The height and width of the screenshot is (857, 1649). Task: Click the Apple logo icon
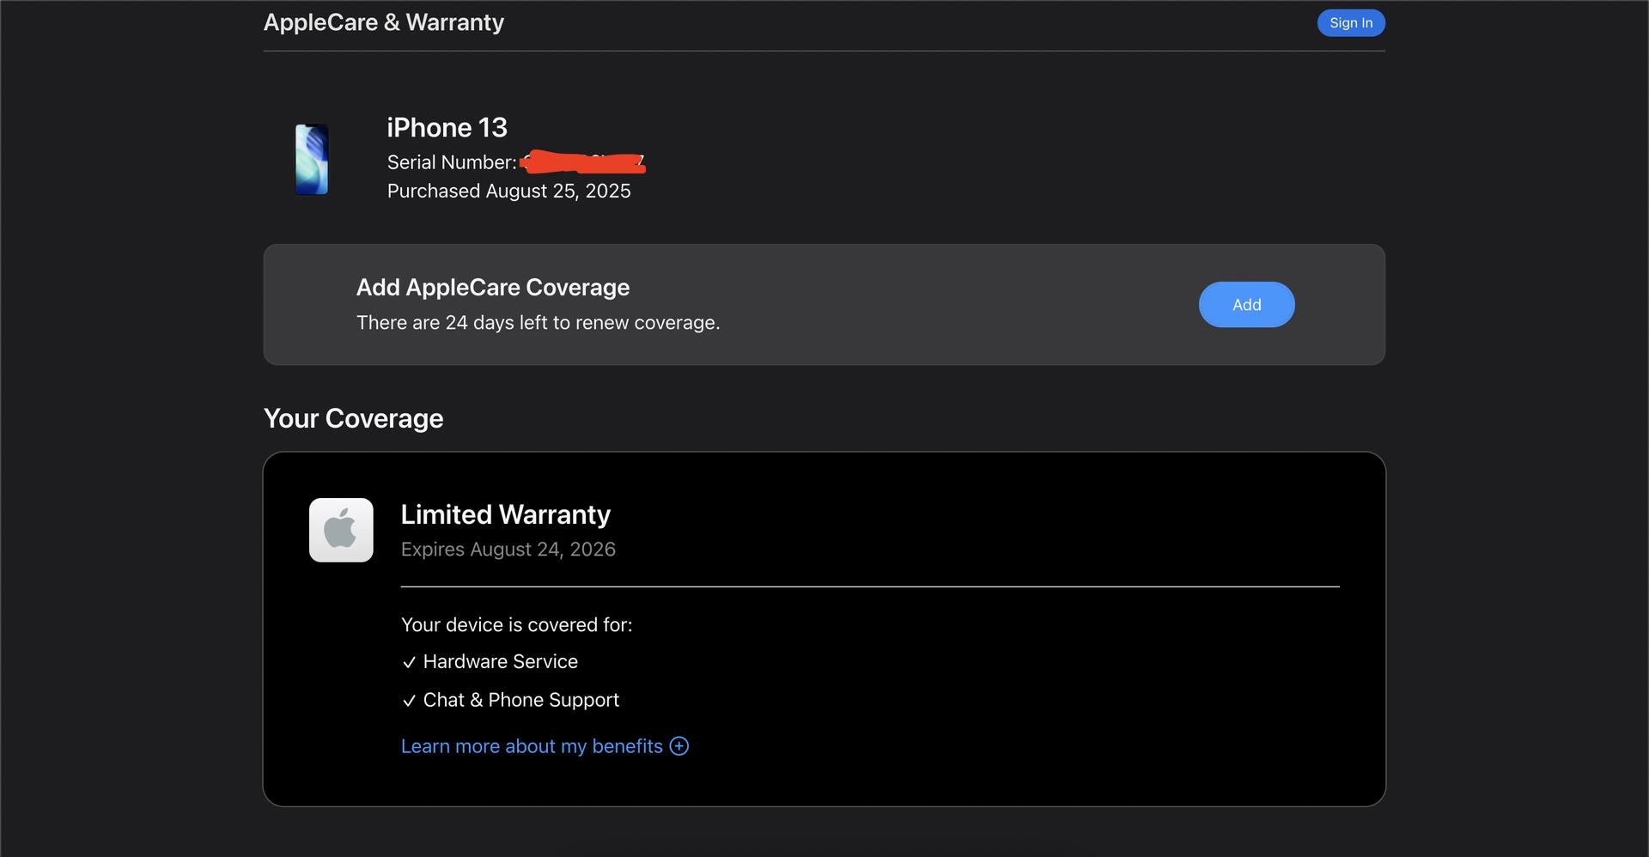click(x=341, y=530)
